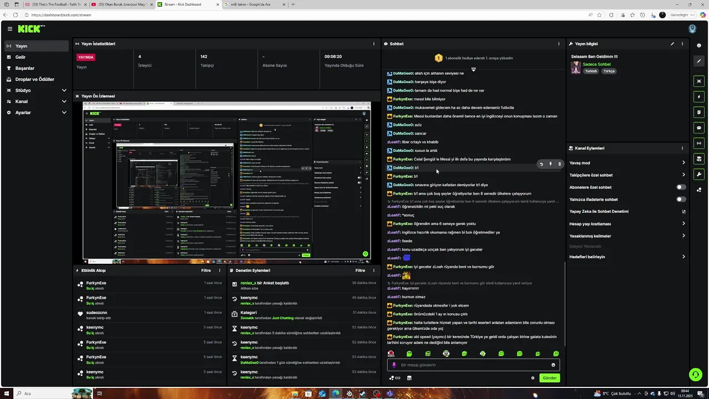This screenshot has height=399, width=709.
Task: Open Droplar ve Ödüller page
Action: pos(37,79)
